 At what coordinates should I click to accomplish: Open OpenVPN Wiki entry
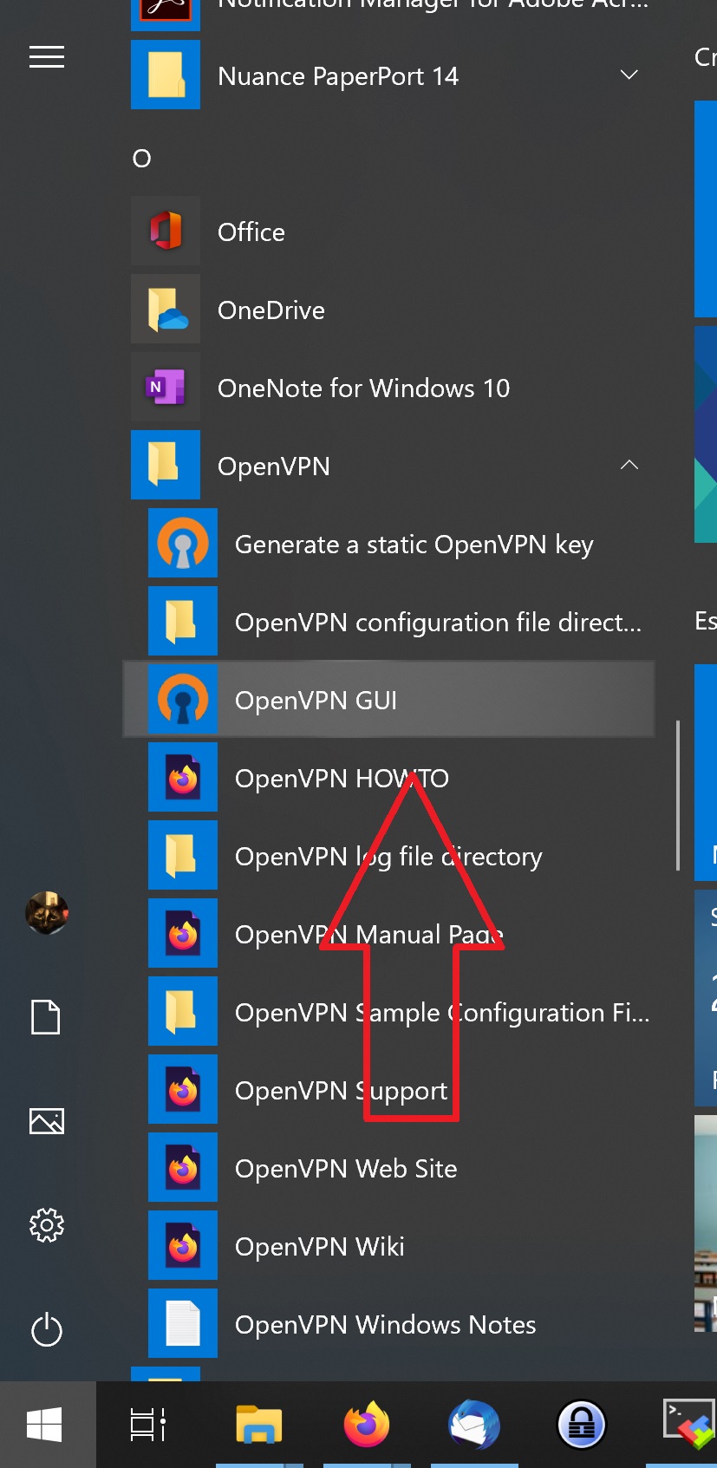click(320, 1247)
